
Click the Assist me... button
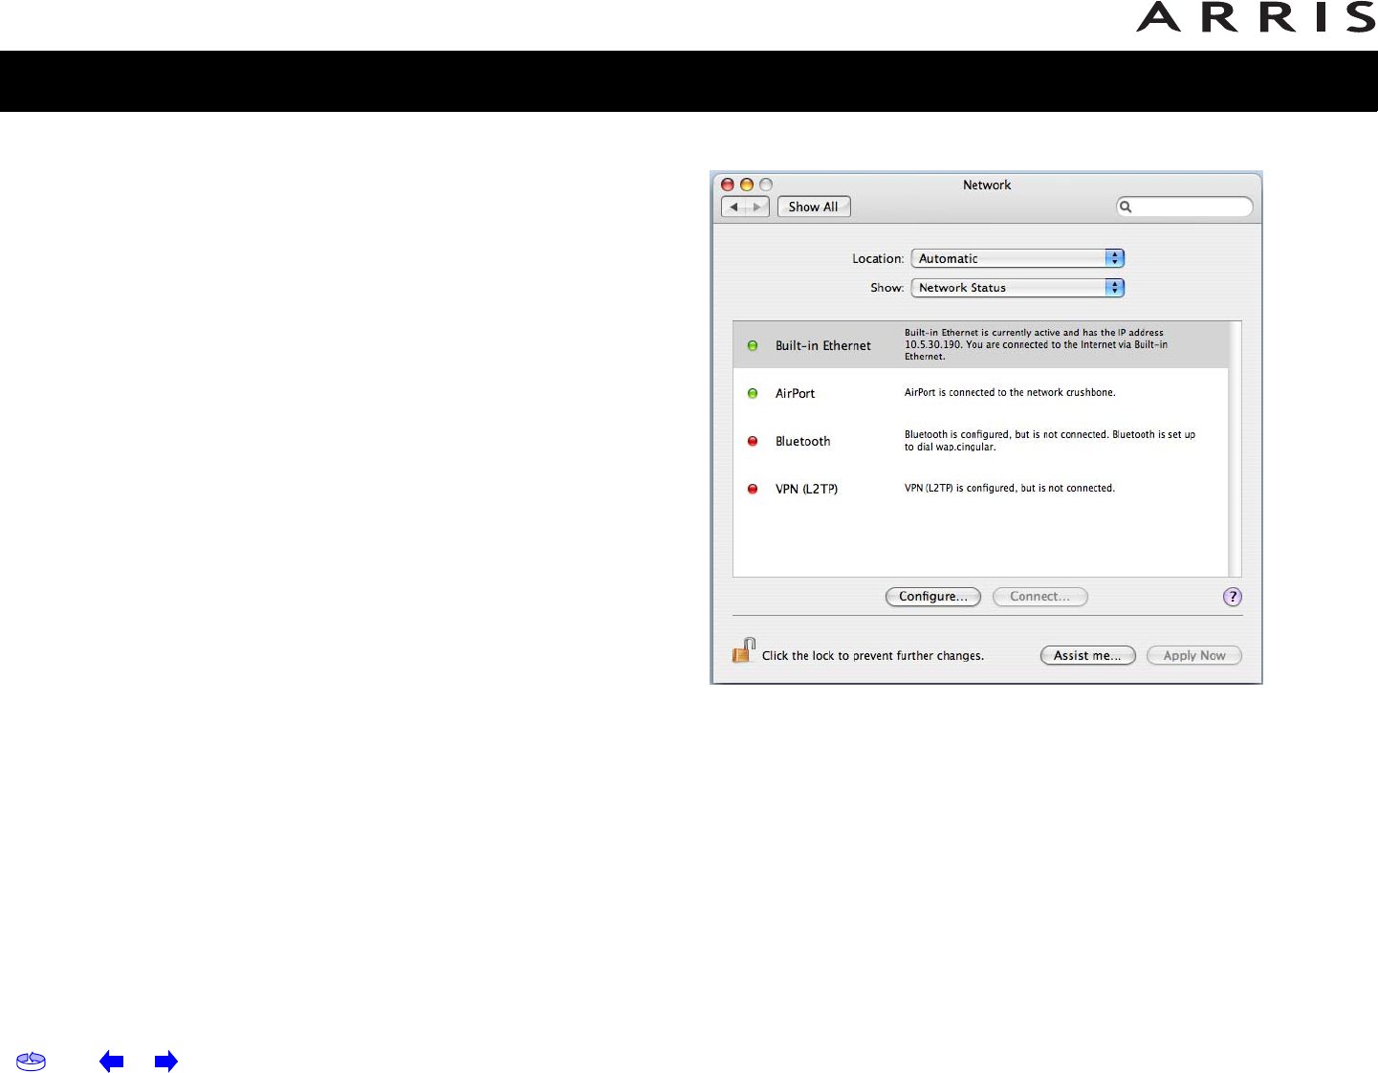(x=1088, y=655)
